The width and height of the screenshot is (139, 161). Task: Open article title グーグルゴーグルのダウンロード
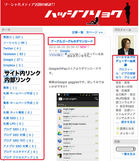(x=72, y=41)
